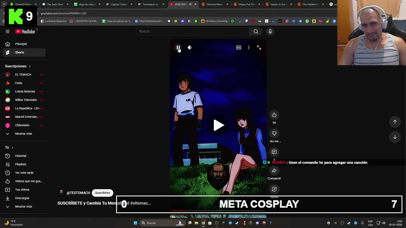The width and height of the screenshot is (406, 228).
Task: Start voice search with microphone icon
Action: [x=270, y=31]
